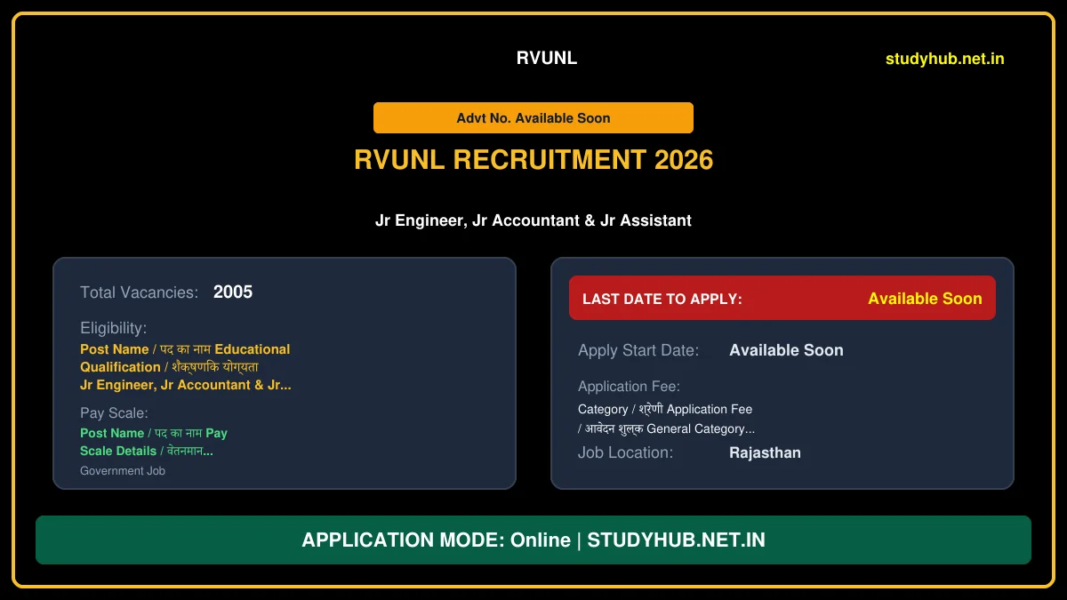1067x600 pixels.
Task: Click the yellow Available Soon in the red banner
Action: pyautogui.click(x=925, y=299)
